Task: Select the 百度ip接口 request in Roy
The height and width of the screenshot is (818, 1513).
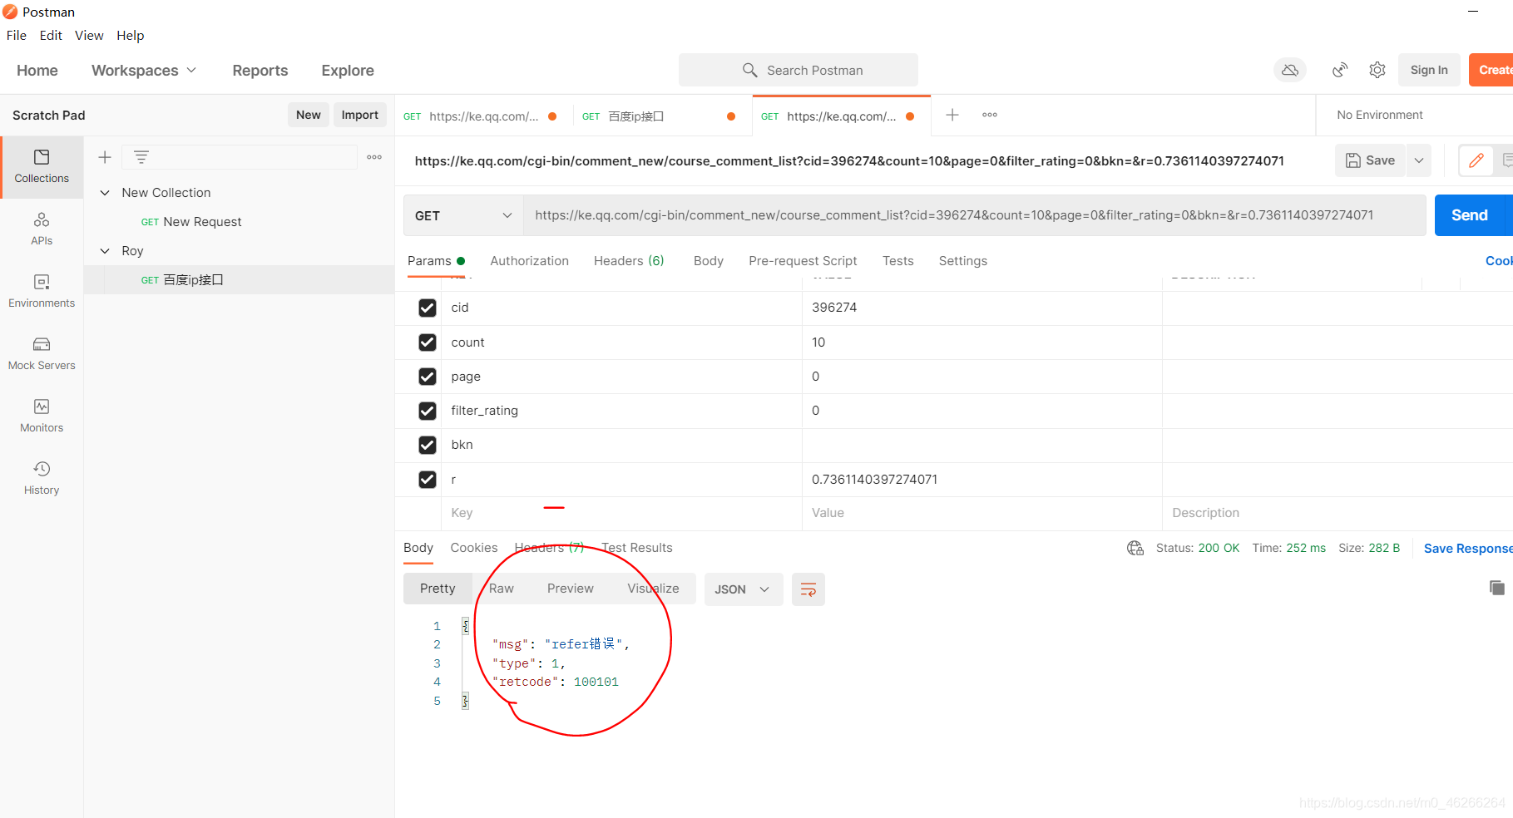Action: point(239,280)
